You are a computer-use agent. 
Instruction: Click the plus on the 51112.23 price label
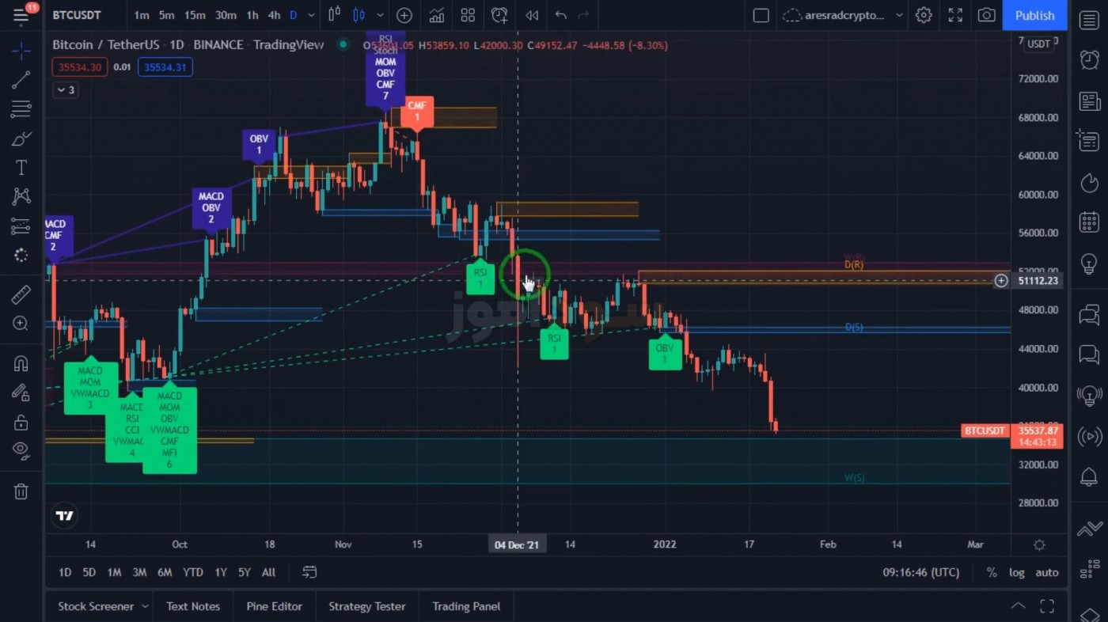click(x=1001, y=281)
